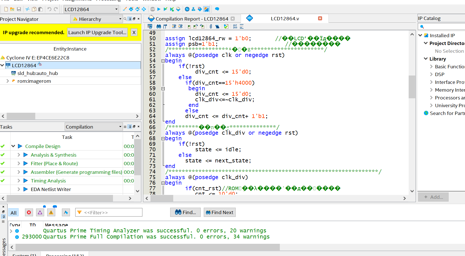This screenshot has height=256, width=465.
Task: Open Timing Analyzer clock icon
Action: click(x=187, y=9)
